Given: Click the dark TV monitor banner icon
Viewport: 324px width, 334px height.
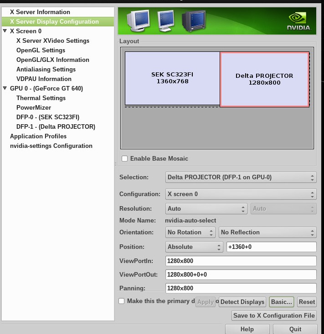Looking at the screenshot, I should click(194, 21).
